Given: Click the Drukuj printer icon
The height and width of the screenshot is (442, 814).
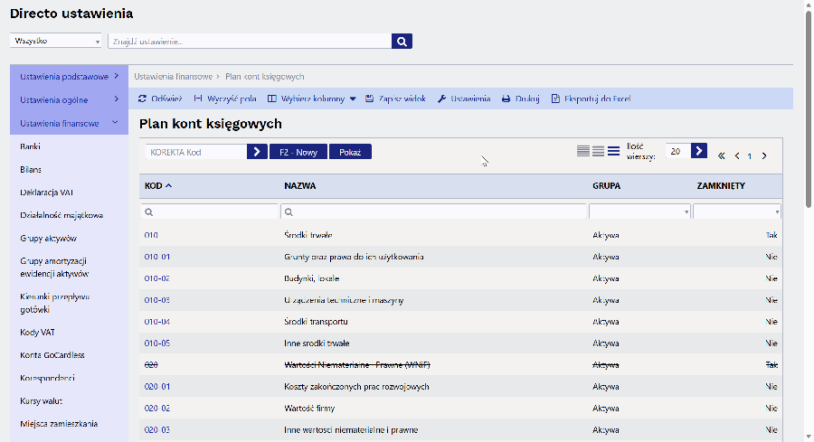Looking at the screenshot, I should 506,99.
